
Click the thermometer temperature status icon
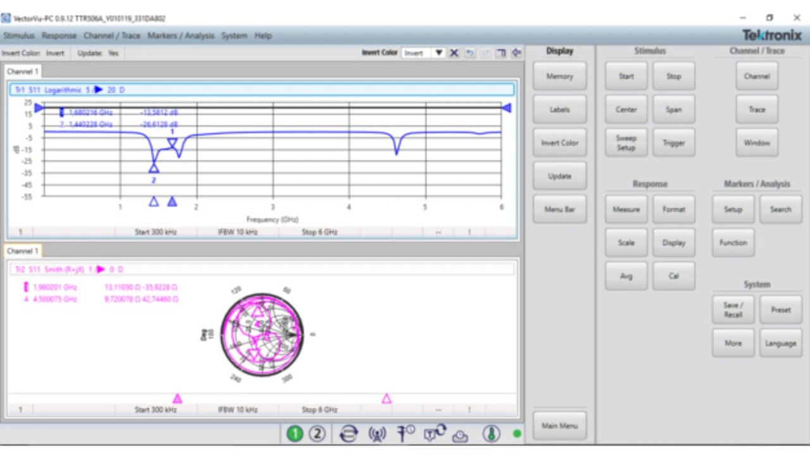click(x=491, y=433)
